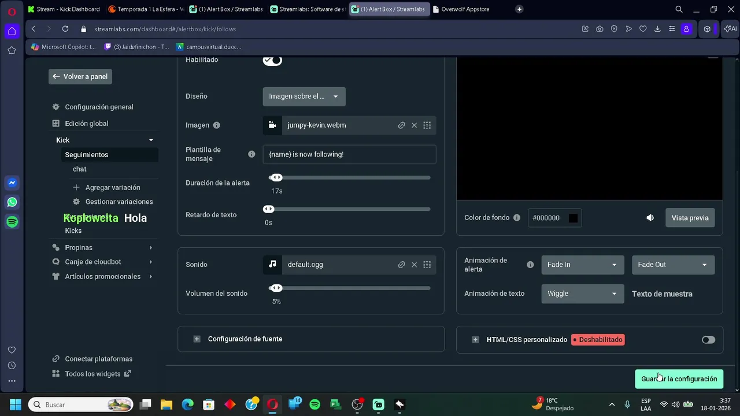Image resolution: width=740 pixels, height=416 pixels.
Task: Click the black background color swatch
Action: (573, 218)
